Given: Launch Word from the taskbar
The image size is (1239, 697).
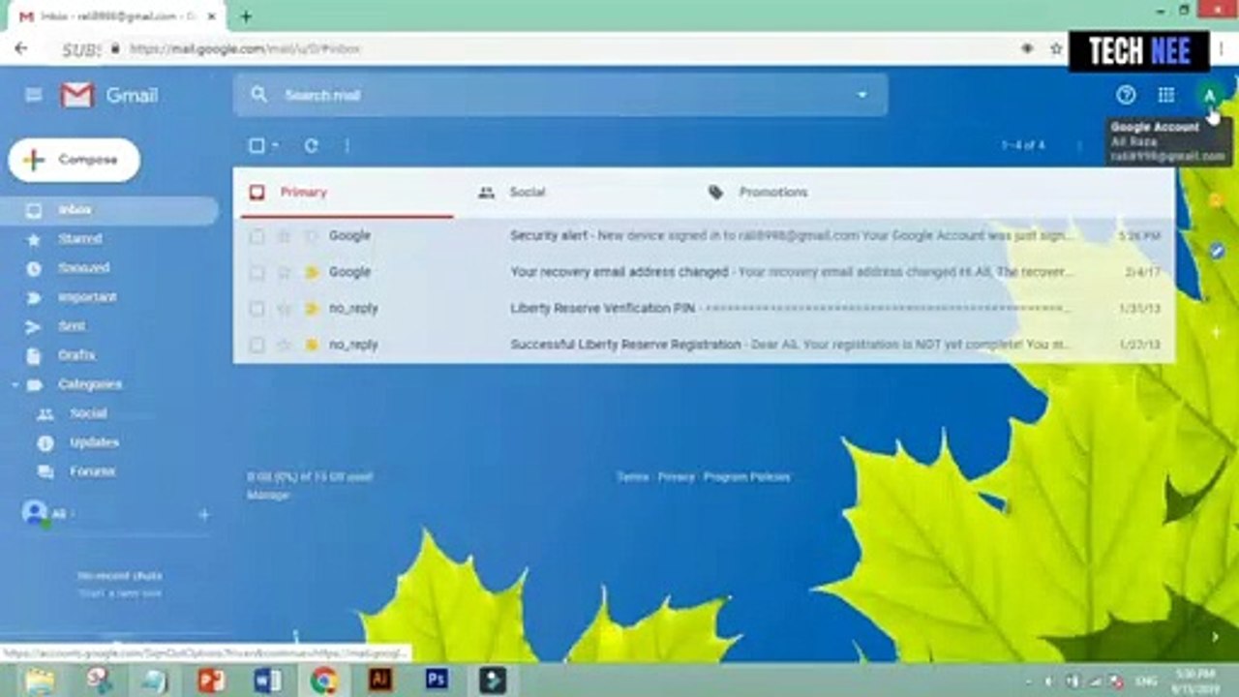Looking at the screenshot, I should pyautogui.click(x=267, y=681).
